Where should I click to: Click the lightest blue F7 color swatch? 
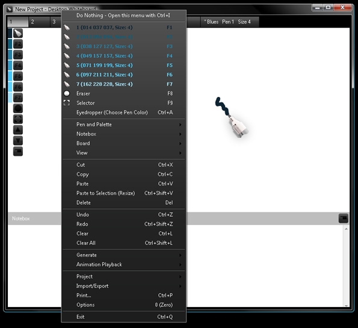[10, 97]
